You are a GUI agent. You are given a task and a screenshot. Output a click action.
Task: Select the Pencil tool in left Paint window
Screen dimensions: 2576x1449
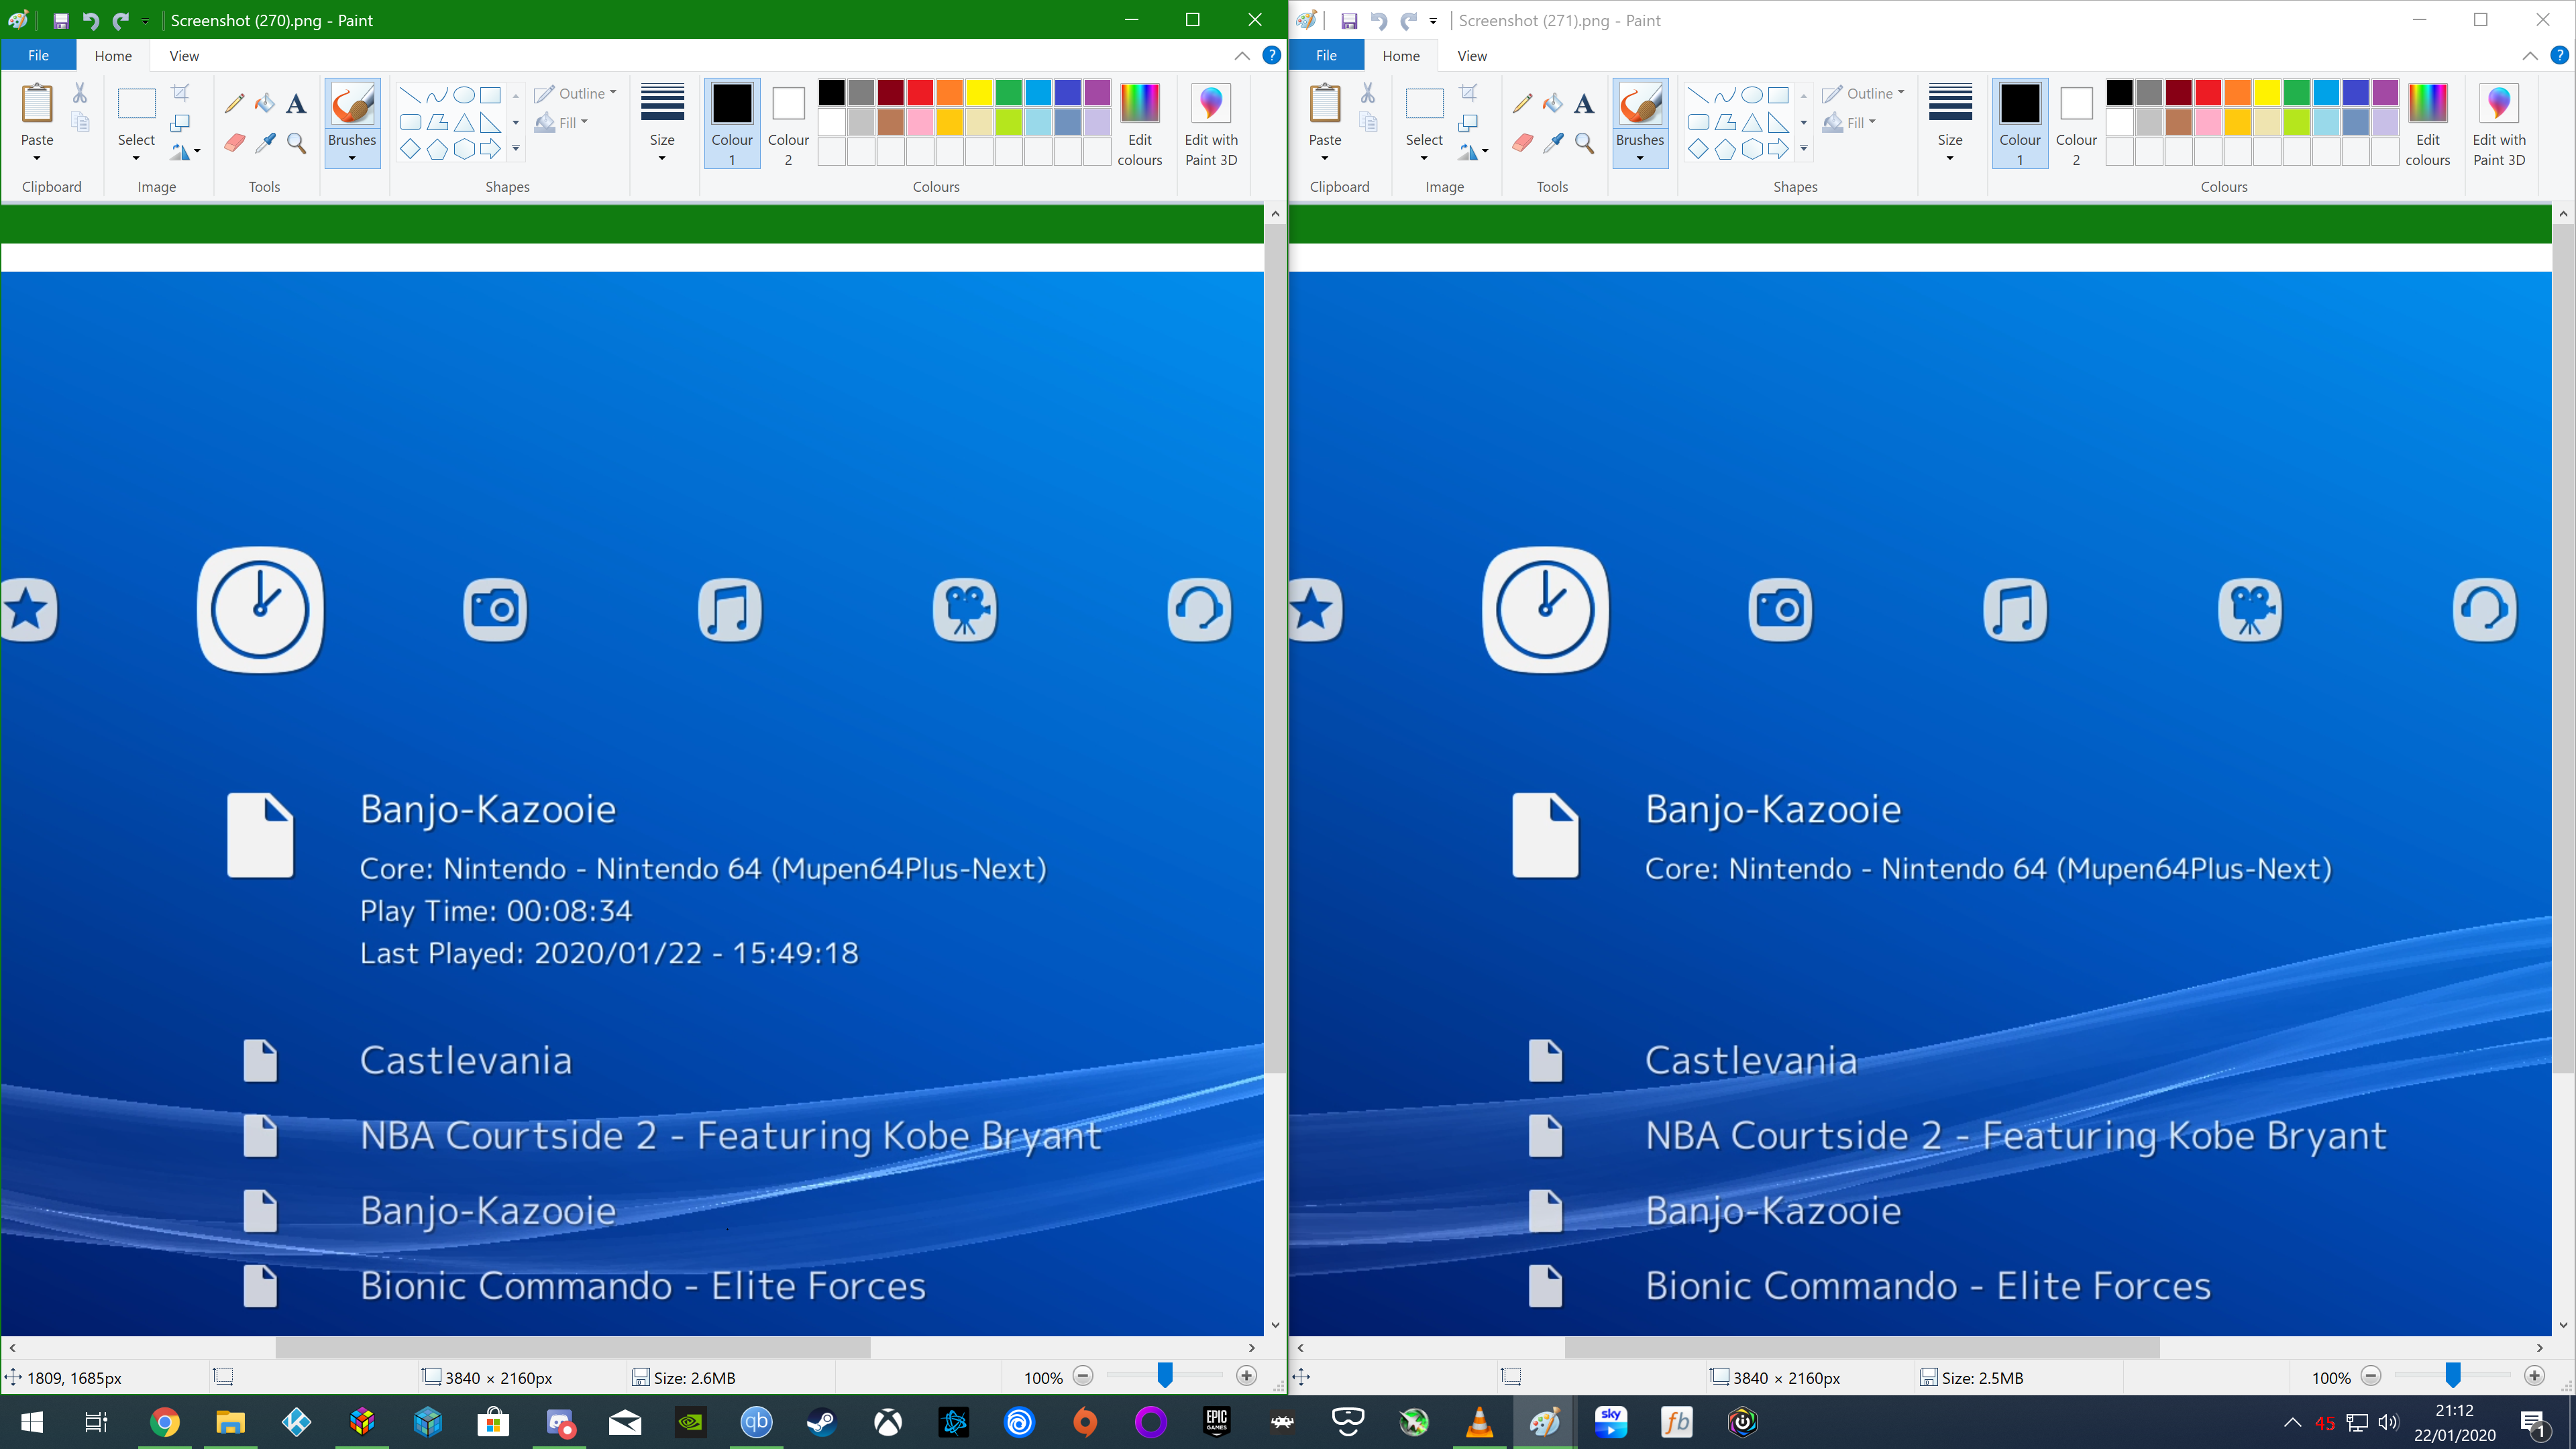point(234,103)
